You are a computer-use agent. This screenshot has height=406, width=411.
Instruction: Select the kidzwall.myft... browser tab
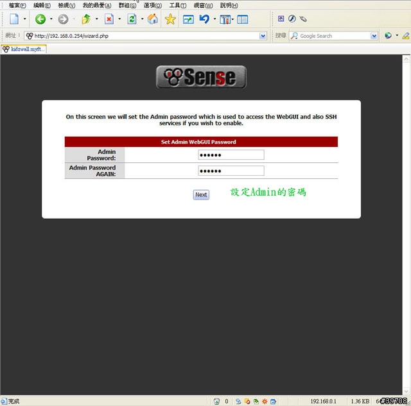(24, 49)
